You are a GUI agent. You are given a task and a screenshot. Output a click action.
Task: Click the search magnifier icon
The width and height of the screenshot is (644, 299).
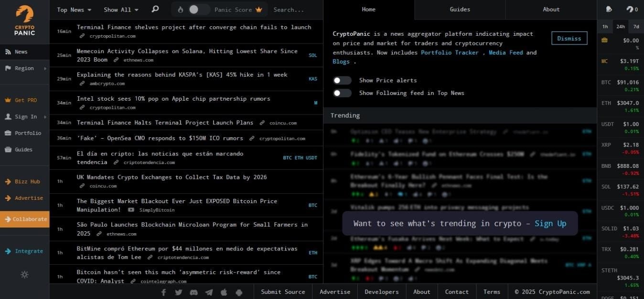(155, 9)
